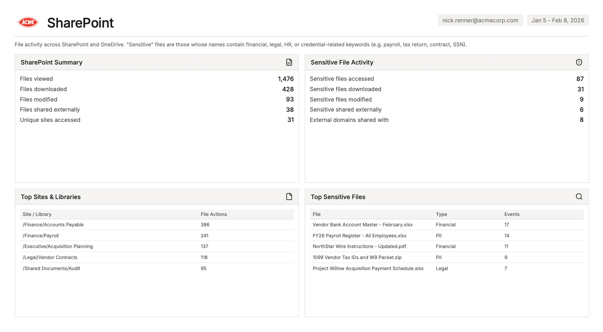Select the Top Sites & Libraries heading

click(x=51, y=197)
